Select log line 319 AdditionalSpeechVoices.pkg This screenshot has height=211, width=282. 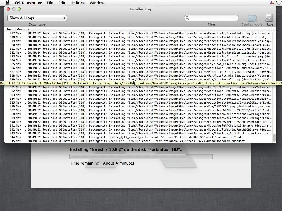[138, 41]
